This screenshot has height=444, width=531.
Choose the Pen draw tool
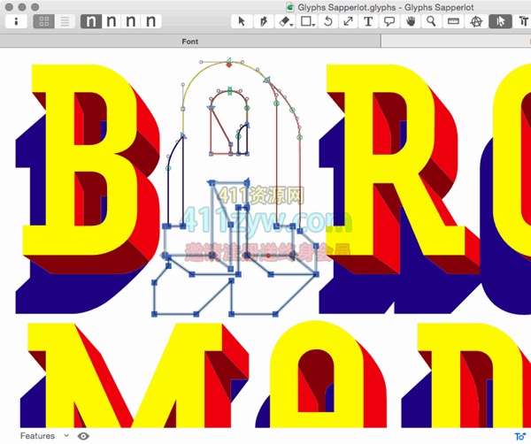click(263, 21)
